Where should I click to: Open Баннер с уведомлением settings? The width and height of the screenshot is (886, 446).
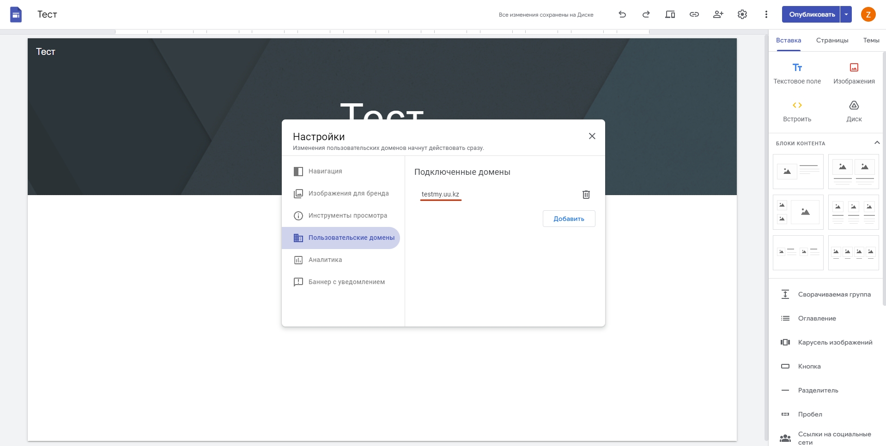(x=341, y=282)
